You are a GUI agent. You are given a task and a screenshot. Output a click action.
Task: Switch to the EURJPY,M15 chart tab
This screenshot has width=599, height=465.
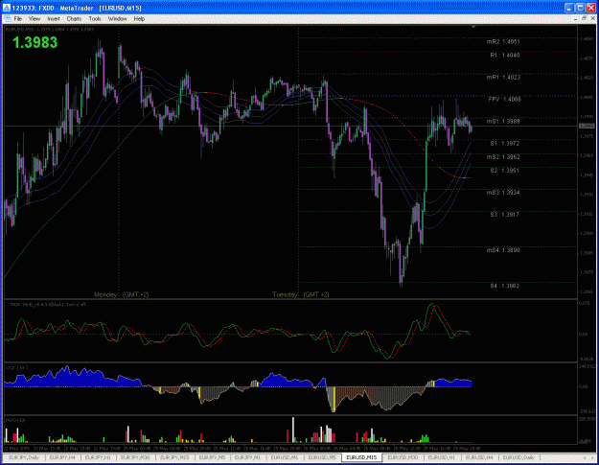[x=174, y=457]
